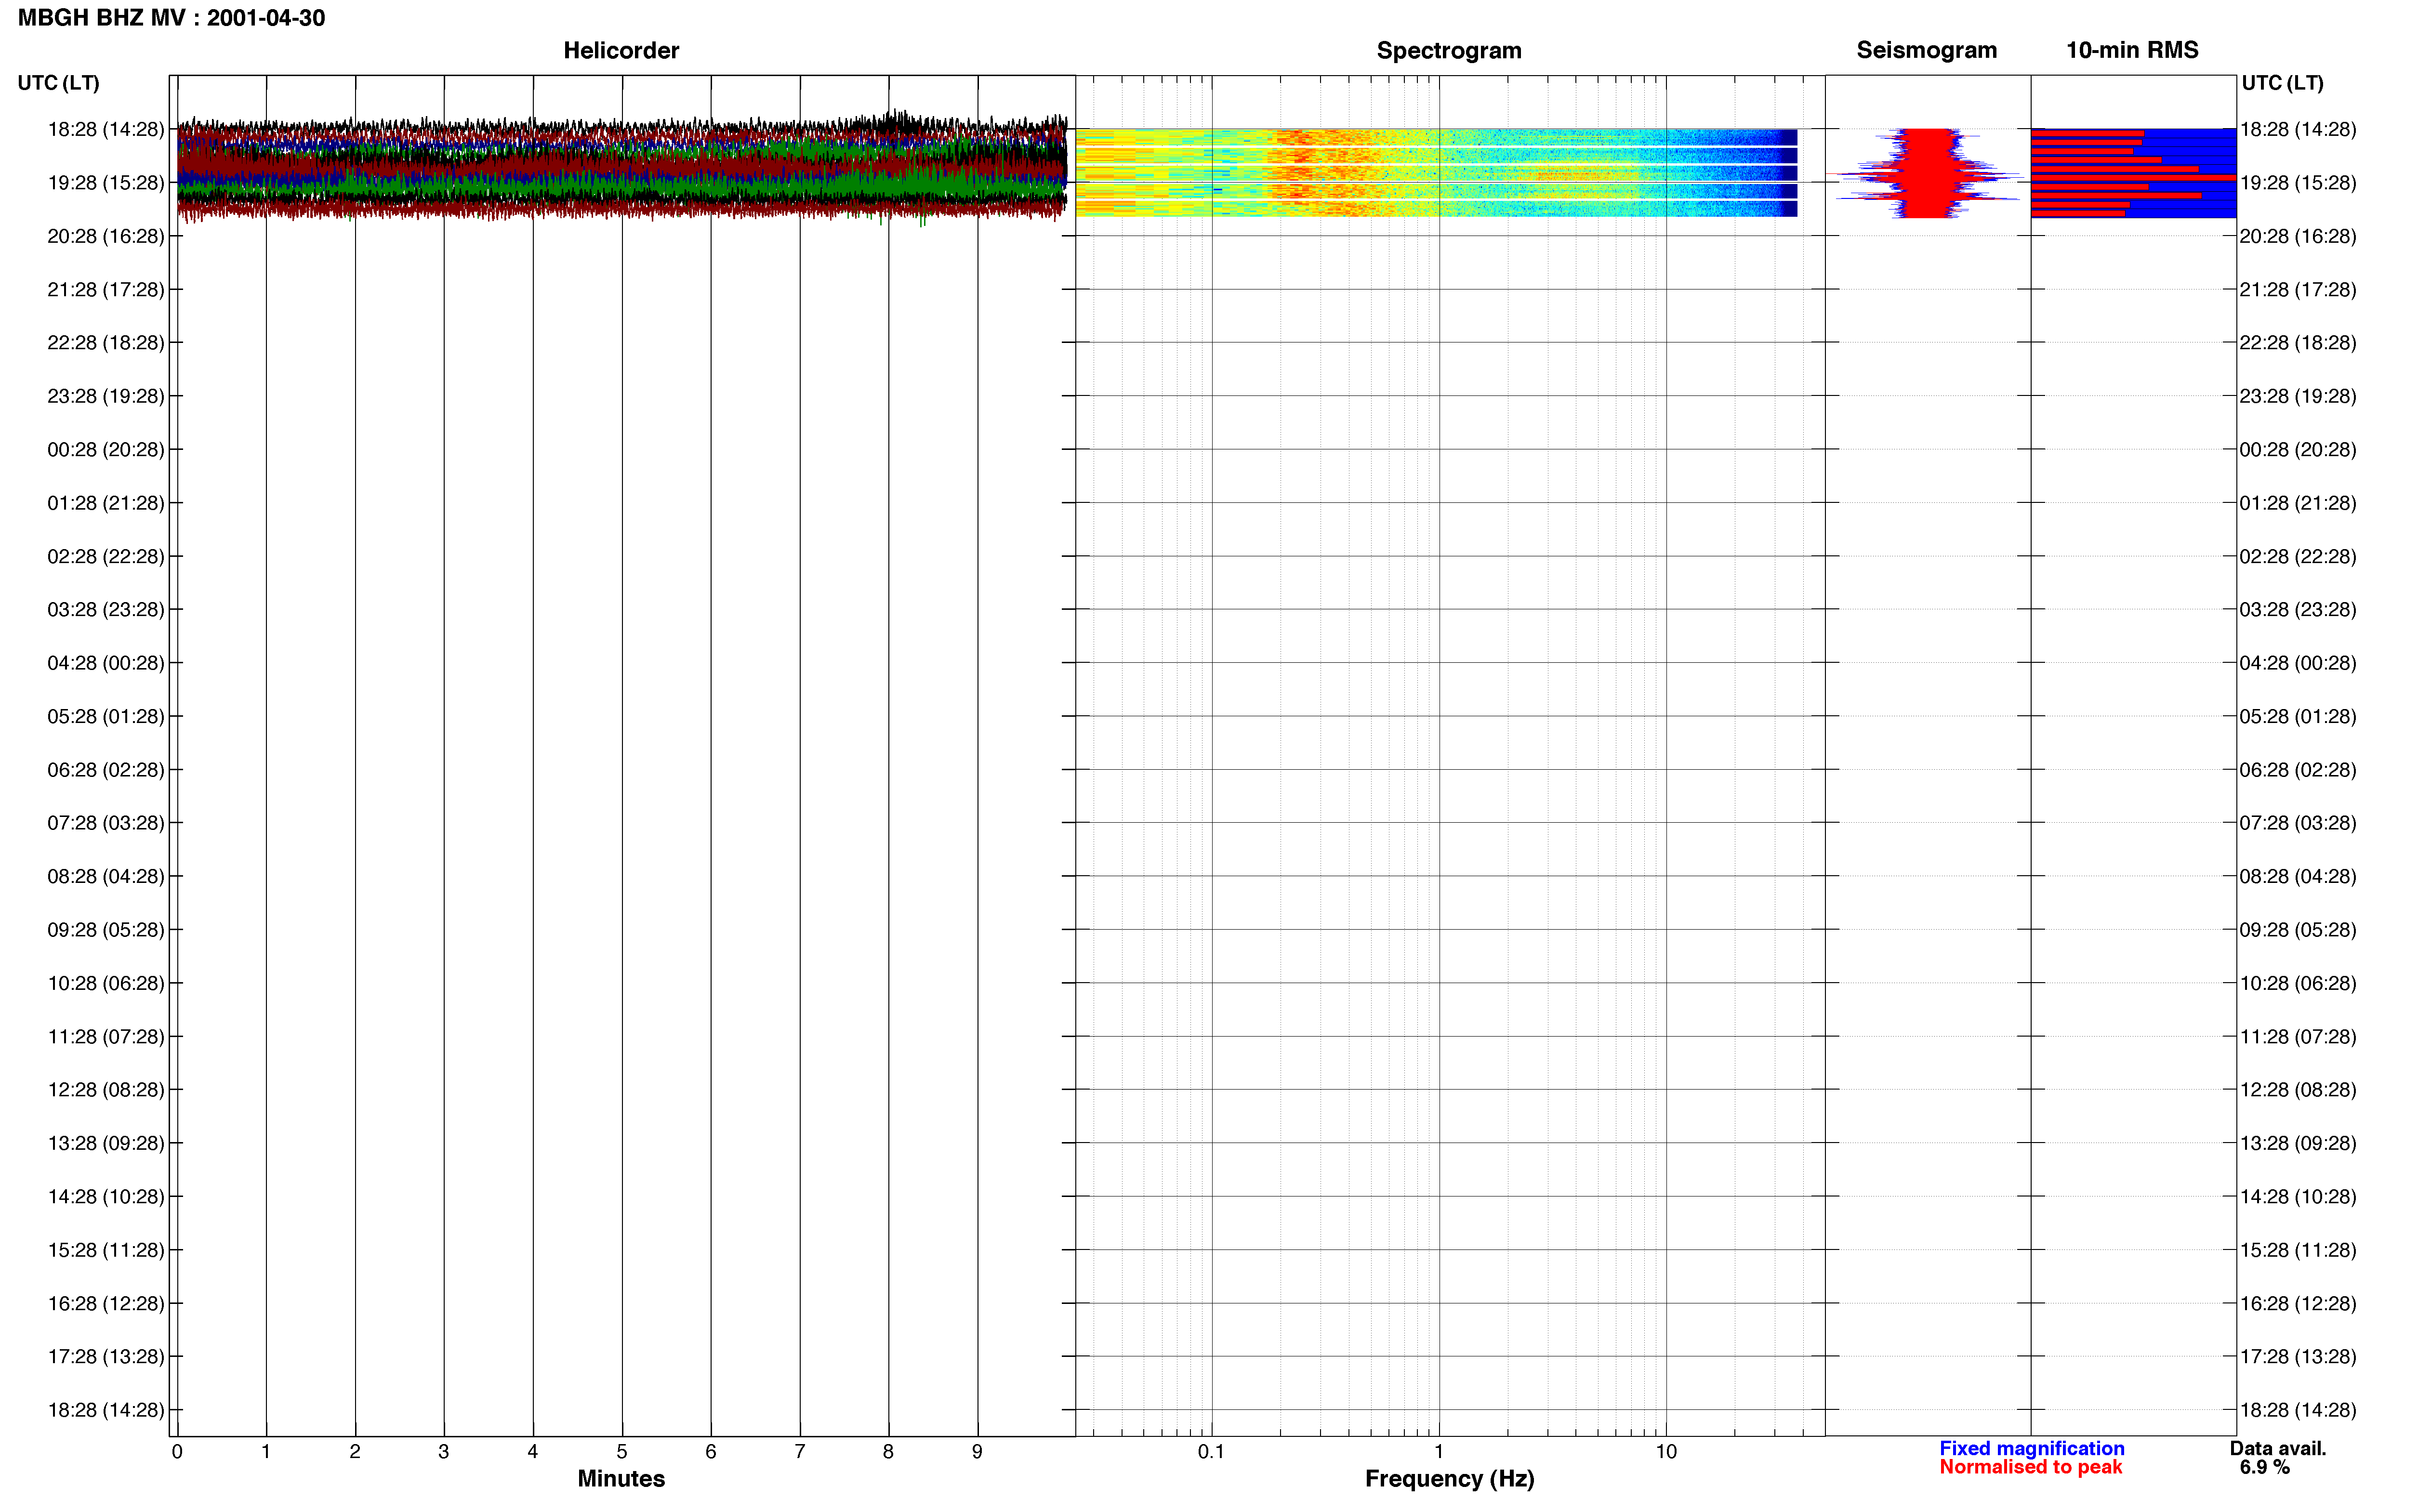Click '14:28 (10:28)' beside the 10-min RMS panel
Image resolution: width=2418 pixels, height=1512 pixels.
pos(2298,1197)
